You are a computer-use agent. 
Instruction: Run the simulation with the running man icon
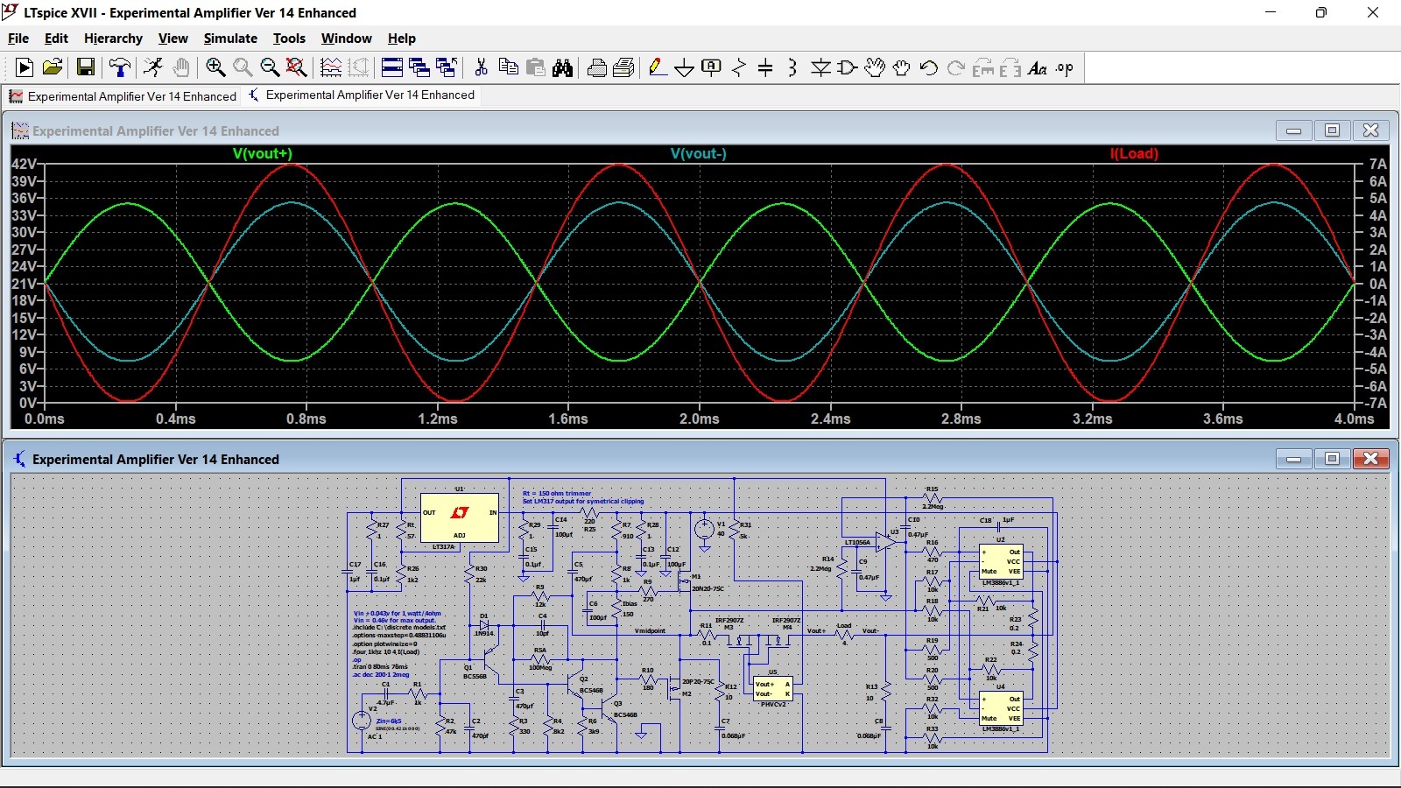coord(153,67)
